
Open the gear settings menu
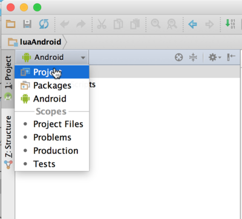(x=215, y=57)
